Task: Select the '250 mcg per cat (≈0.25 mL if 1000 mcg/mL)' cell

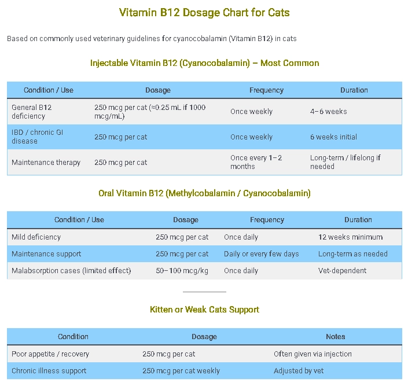Action: [150, 112]
